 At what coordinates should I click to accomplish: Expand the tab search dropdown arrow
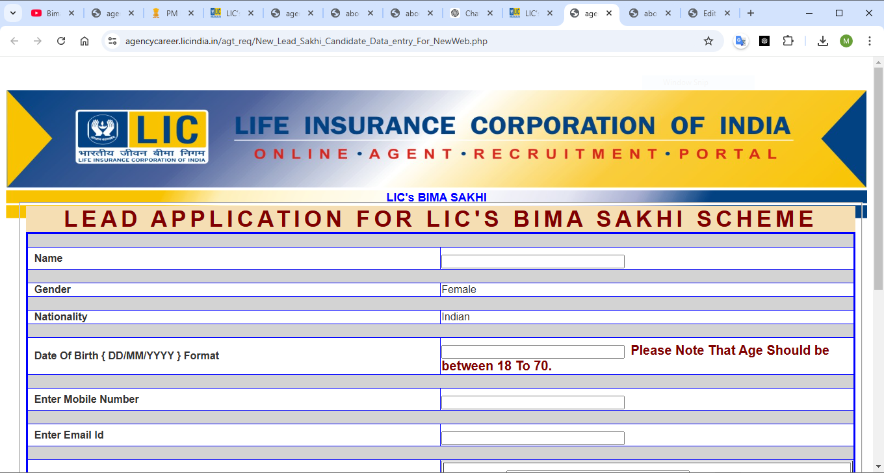point(12,13)
